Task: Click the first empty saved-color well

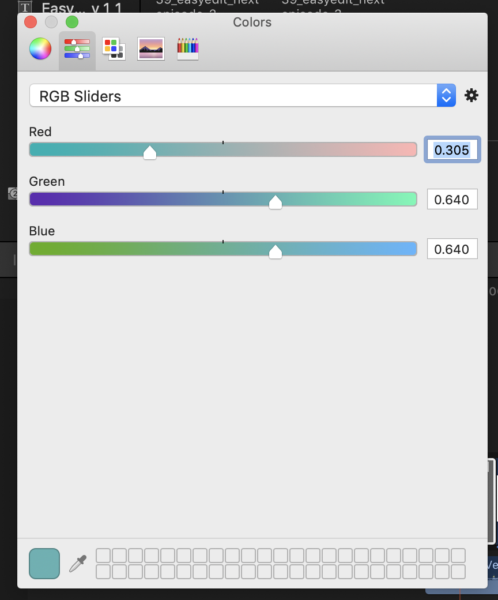Action: [103, 556]
